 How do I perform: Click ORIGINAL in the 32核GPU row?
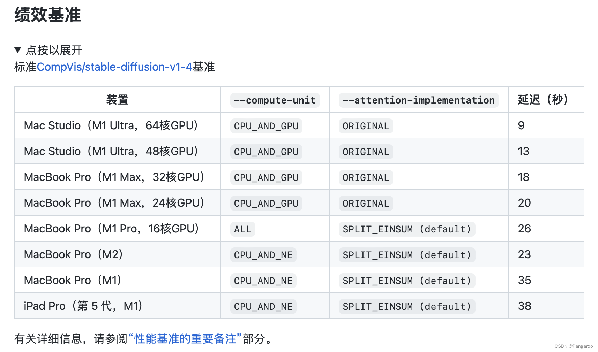(366, 177)
